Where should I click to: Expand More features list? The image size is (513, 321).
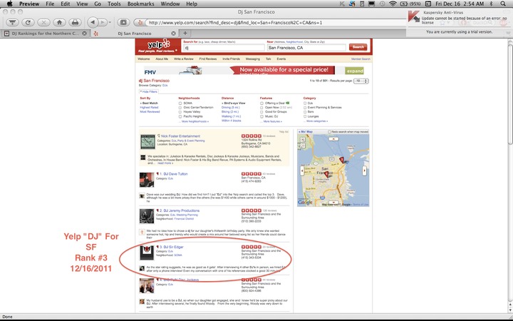click(272, 121)
